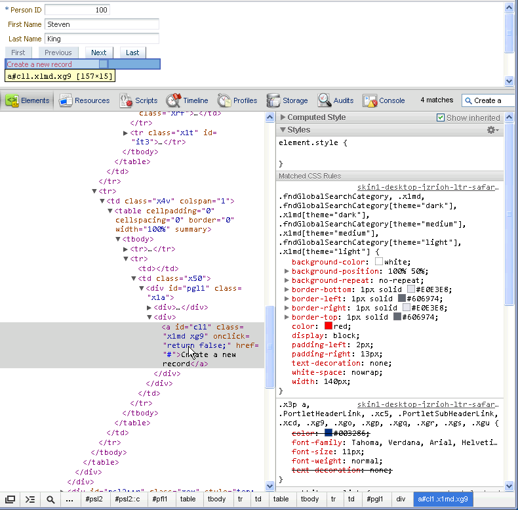
Task: Click the scroll down arrow of the DOM tree
Action: tap(269, 486)
